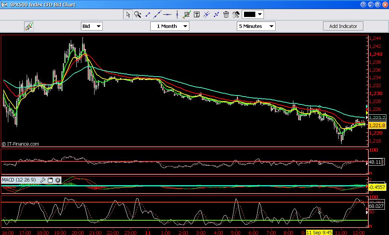Click the app logo icon in title bar

(x=4, y=5)
